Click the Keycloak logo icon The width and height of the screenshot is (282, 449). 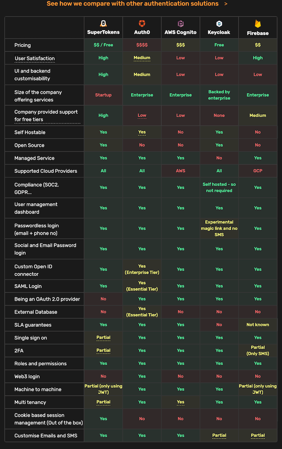coord(219,24)
